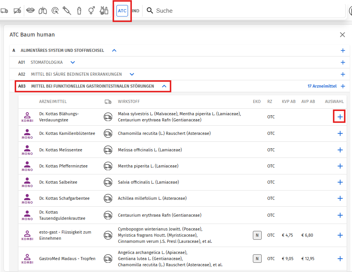Select the lungs inhalation filter icon
This screenshot has height=272, width=352.
43,10
